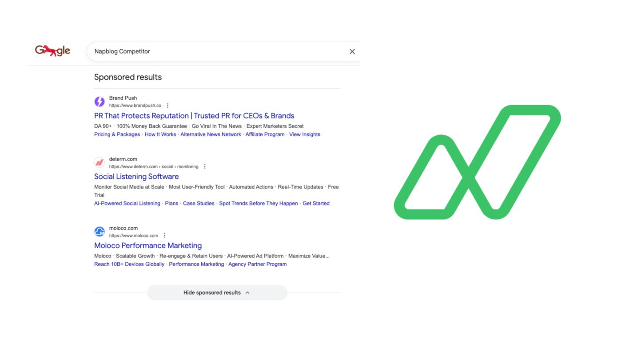Visit the Case Studies sitelink

[199, 203]
